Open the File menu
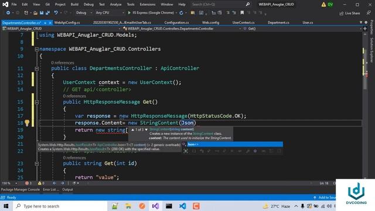Viewport: 375px width, 211px height. coord(14,4)
